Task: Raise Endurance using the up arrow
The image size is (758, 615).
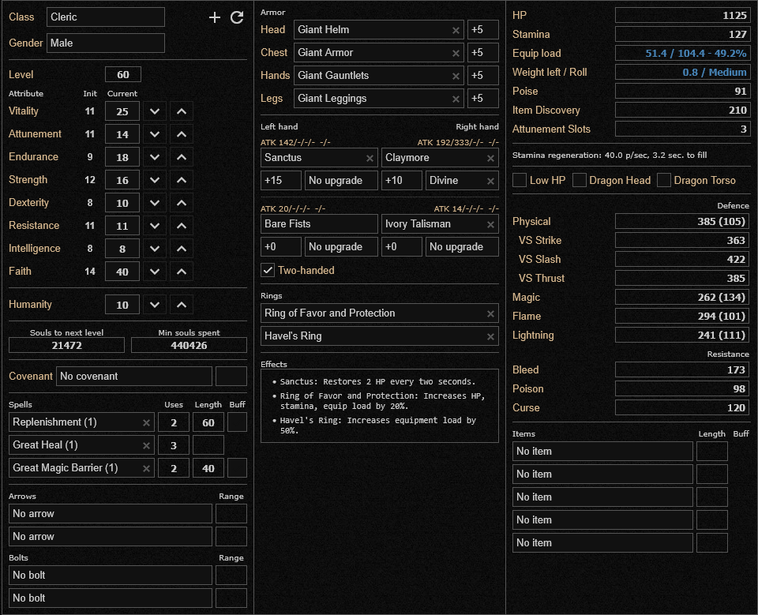Action: [x=182, y=156]
